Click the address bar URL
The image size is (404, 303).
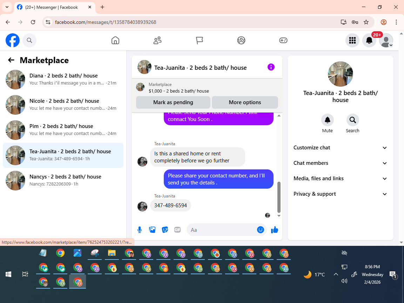coord(106,22)
